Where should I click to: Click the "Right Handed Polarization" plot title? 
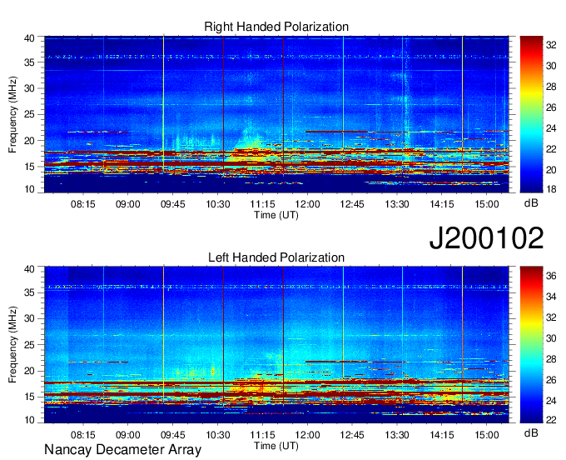(276, 27)
